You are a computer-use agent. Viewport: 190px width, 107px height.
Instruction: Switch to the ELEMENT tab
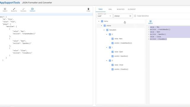point(132,9)
